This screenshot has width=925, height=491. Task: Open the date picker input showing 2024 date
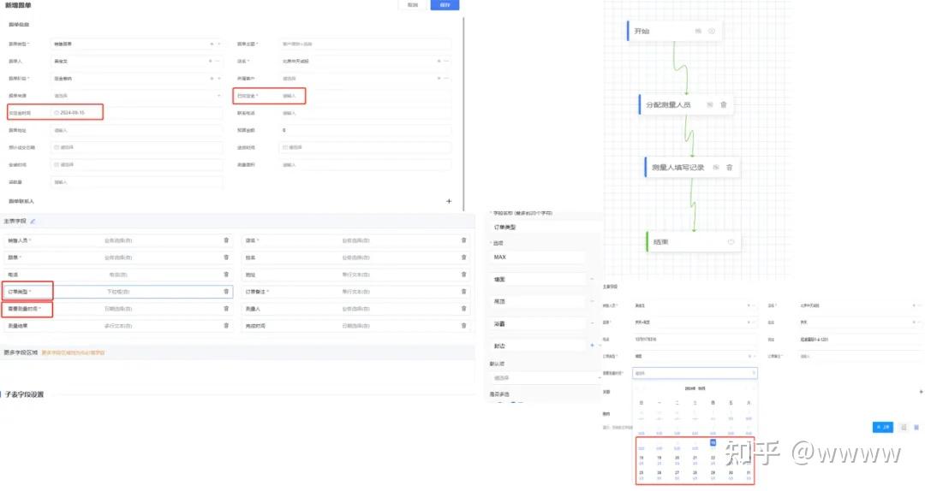[x=77, y=113]
